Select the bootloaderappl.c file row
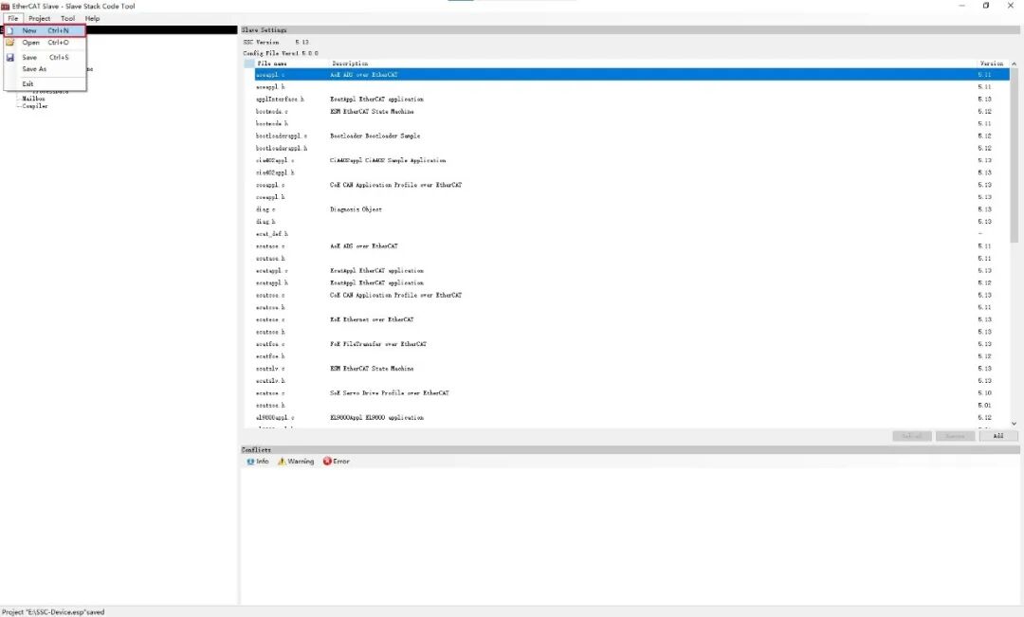 point(631,136)
